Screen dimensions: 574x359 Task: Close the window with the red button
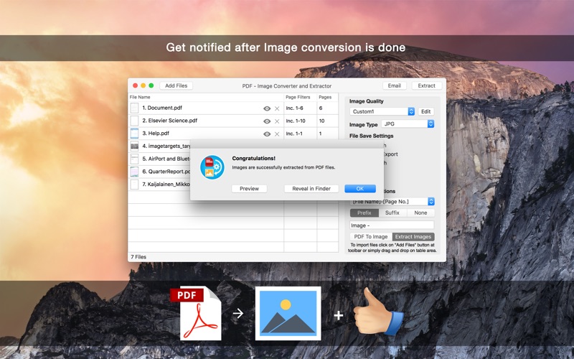click(x=135, y=85)
